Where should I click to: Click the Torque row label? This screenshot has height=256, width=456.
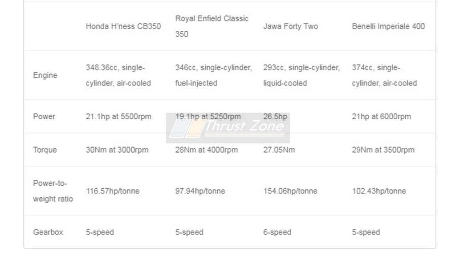[x=45, y=150]
